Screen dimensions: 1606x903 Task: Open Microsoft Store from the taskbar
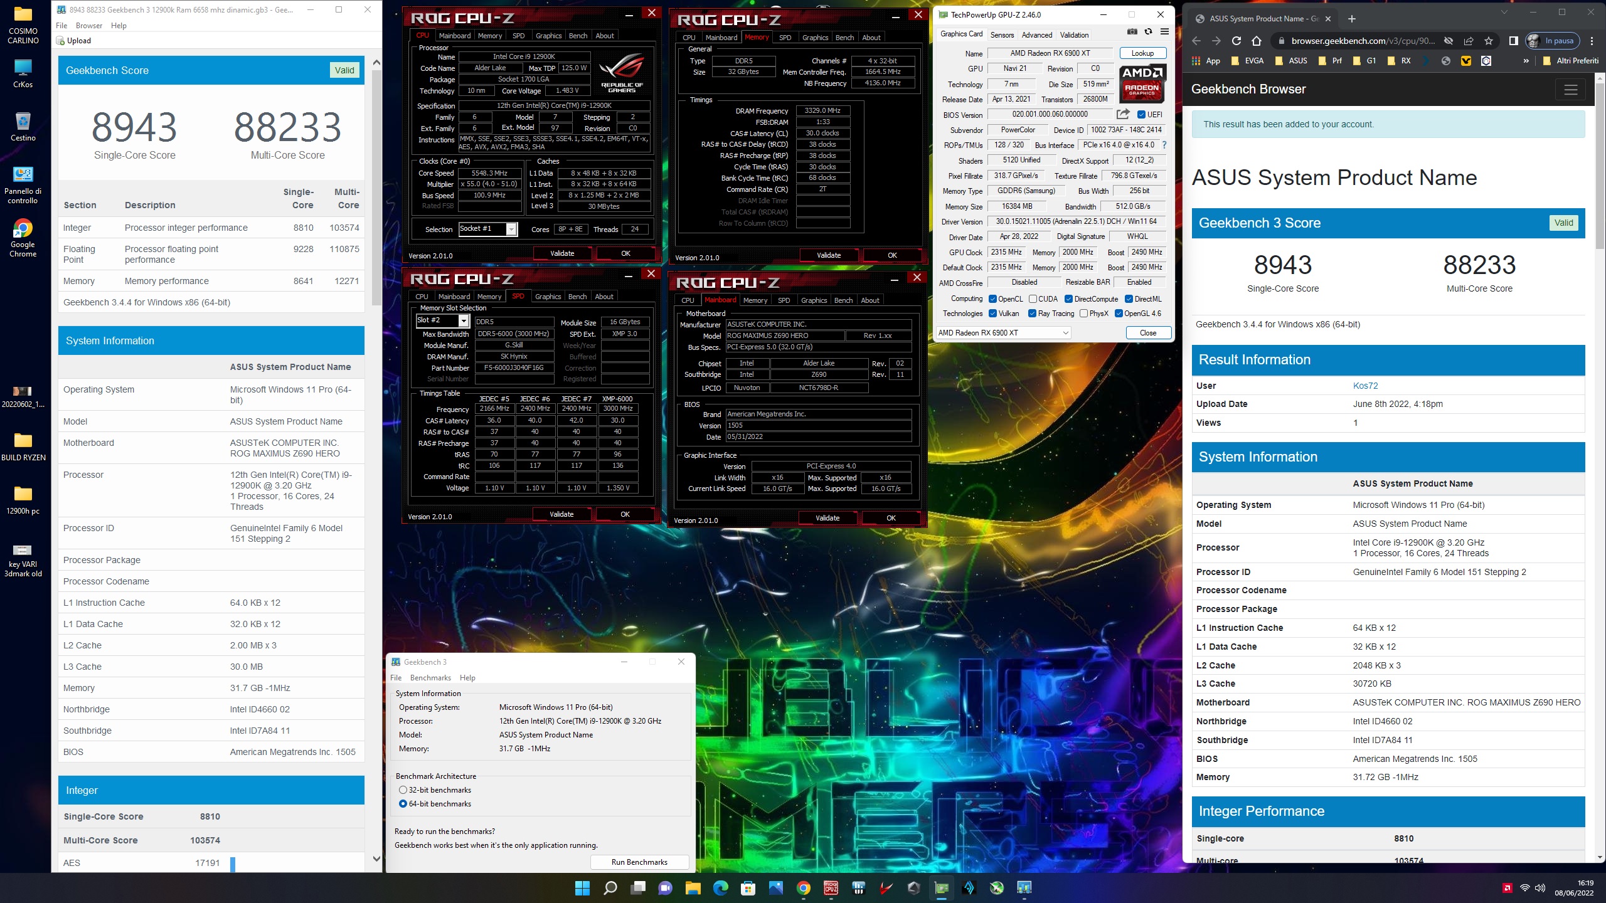pos(748,887)
